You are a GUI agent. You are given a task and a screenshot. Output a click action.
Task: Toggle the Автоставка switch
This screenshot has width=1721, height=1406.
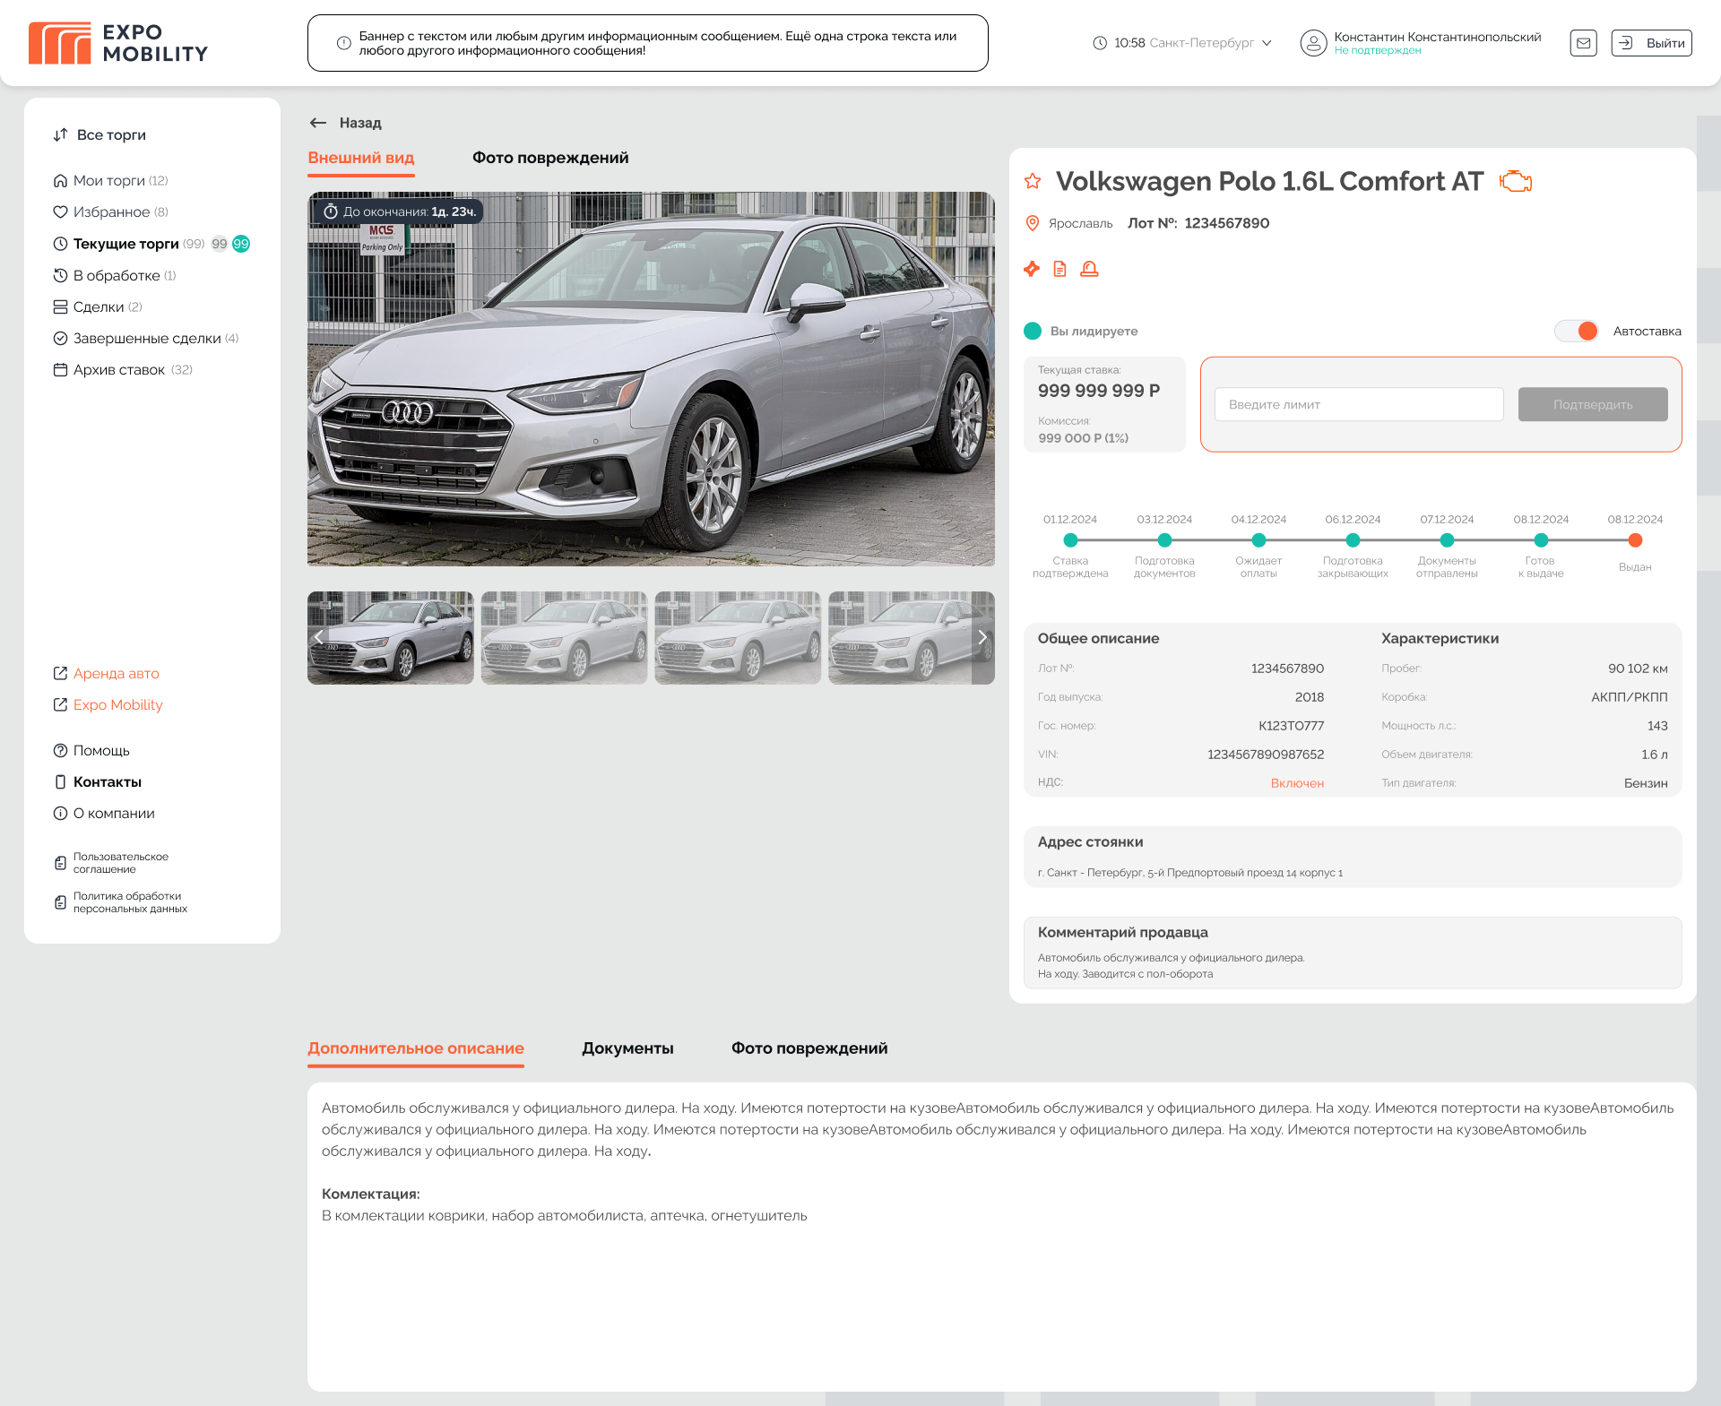1577,331
